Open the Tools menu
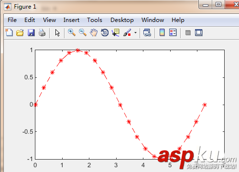This screenshot has width=239, height=172. (95, 20)
